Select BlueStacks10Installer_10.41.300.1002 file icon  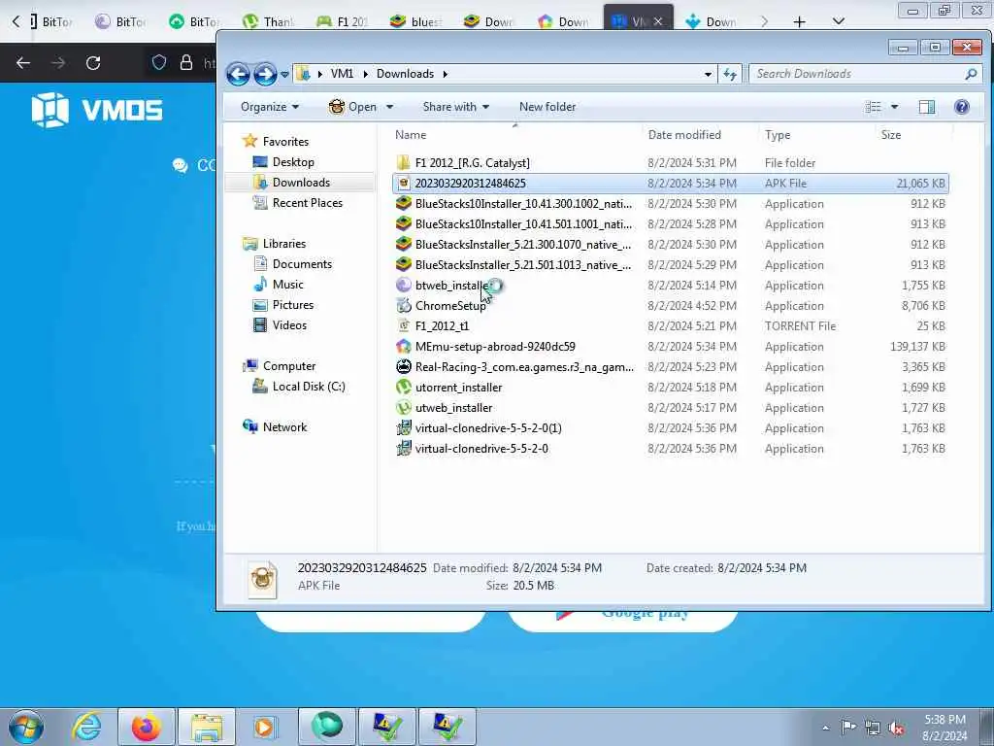[403, 203]
